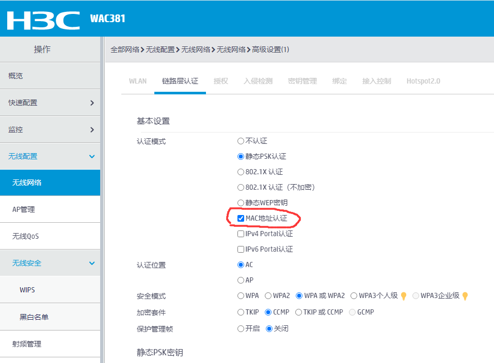Image resolution: width=494 pixels, height=363 pixels.
Task: Open 黑白名单 in the sidebar
Action: coord(50,317)
